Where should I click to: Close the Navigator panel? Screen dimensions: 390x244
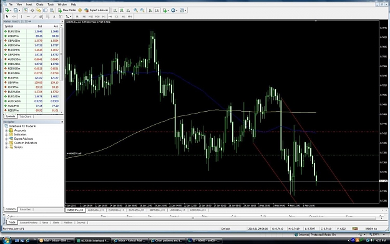62,122
